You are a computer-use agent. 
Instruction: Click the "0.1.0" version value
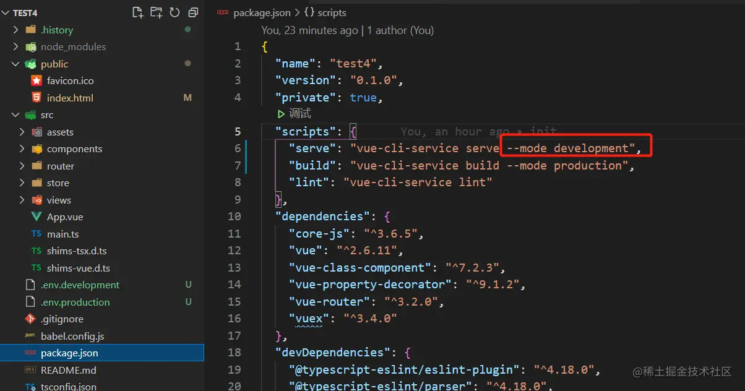[373, 80]
